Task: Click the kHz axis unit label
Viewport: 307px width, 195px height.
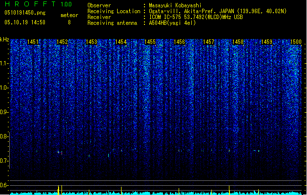Action: pyautogui.click(x=4, y=39)
